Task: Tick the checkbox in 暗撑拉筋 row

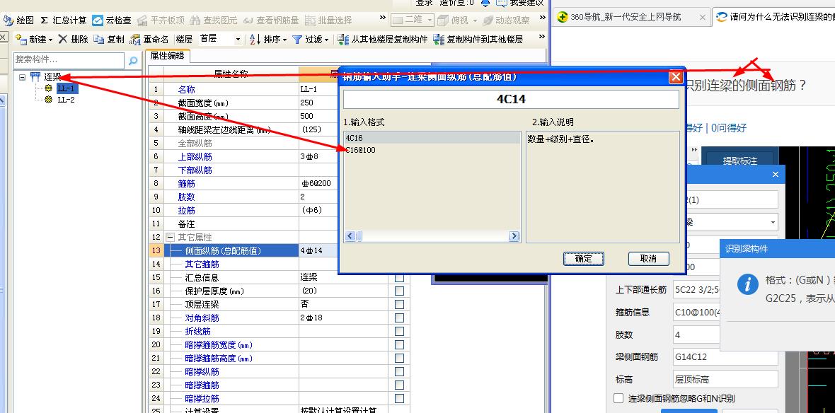Action: tap(399, 398)
